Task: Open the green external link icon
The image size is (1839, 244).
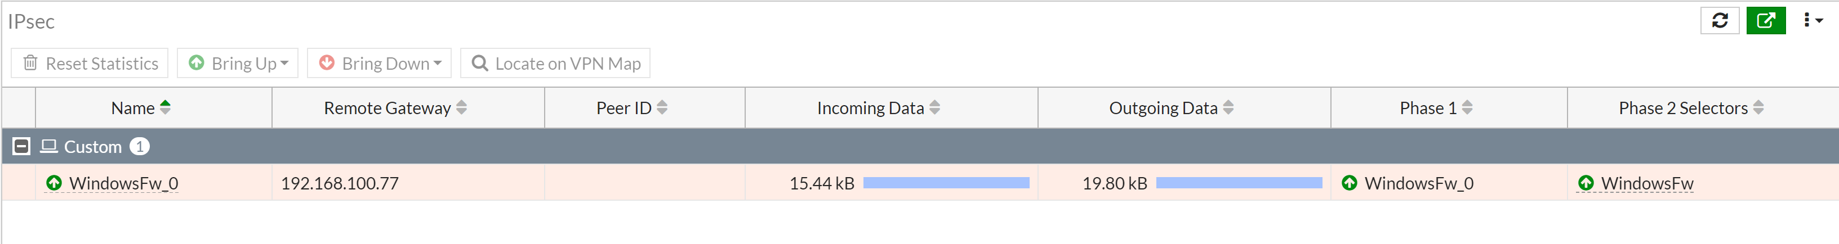Action: (x=1765, y=21)
